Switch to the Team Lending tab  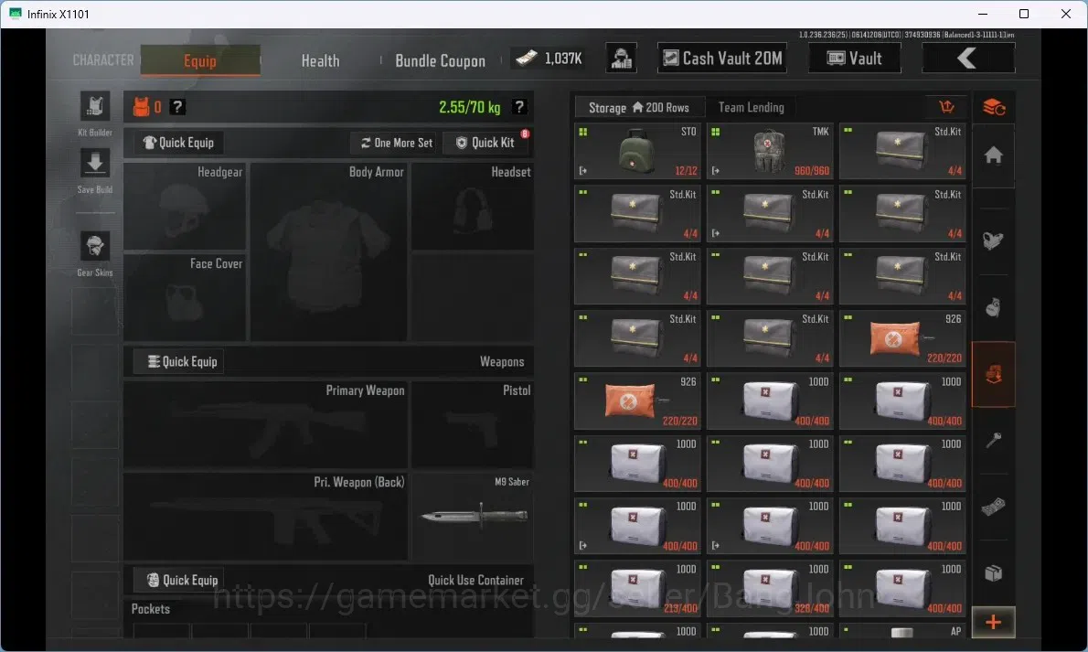pos(751,108)
